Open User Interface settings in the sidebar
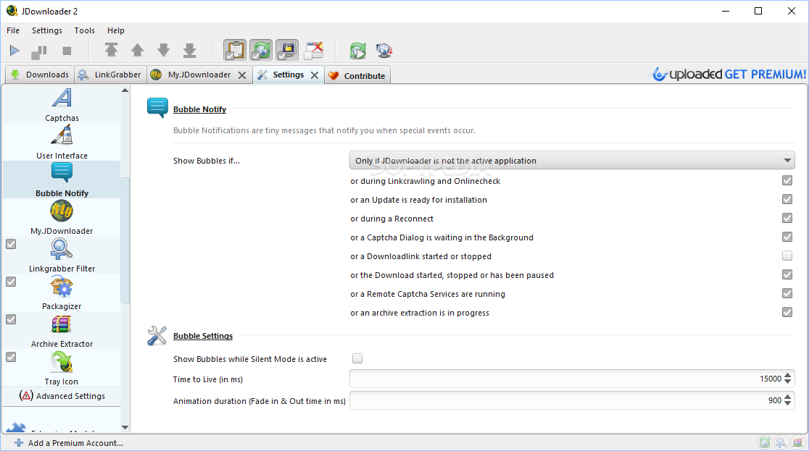The height and width of the screenshot is (451, 809). [62, 143]
